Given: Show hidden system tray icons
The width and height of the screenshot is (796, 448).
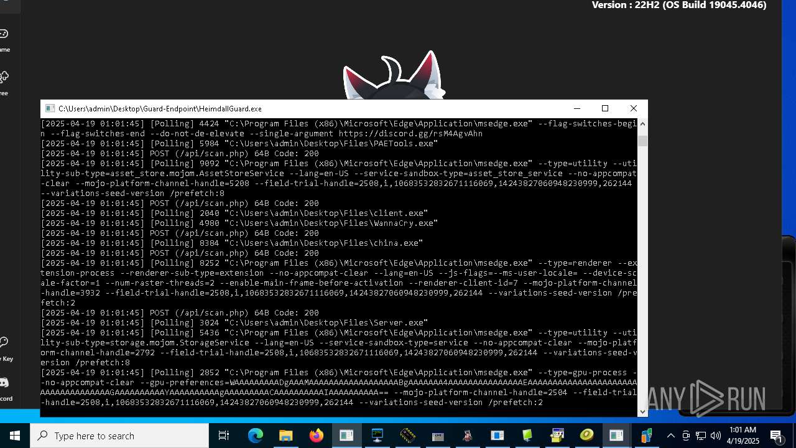Looking at the screenshot, I should coord(670,436).
